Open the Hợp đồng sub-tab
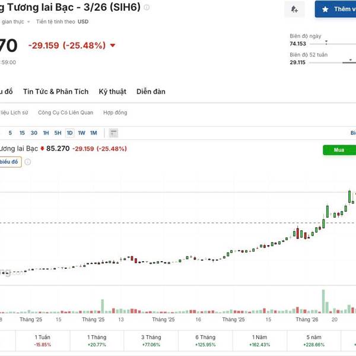This screenshot has width=356, height=356. pyautogui.click(x=115, y=112)
